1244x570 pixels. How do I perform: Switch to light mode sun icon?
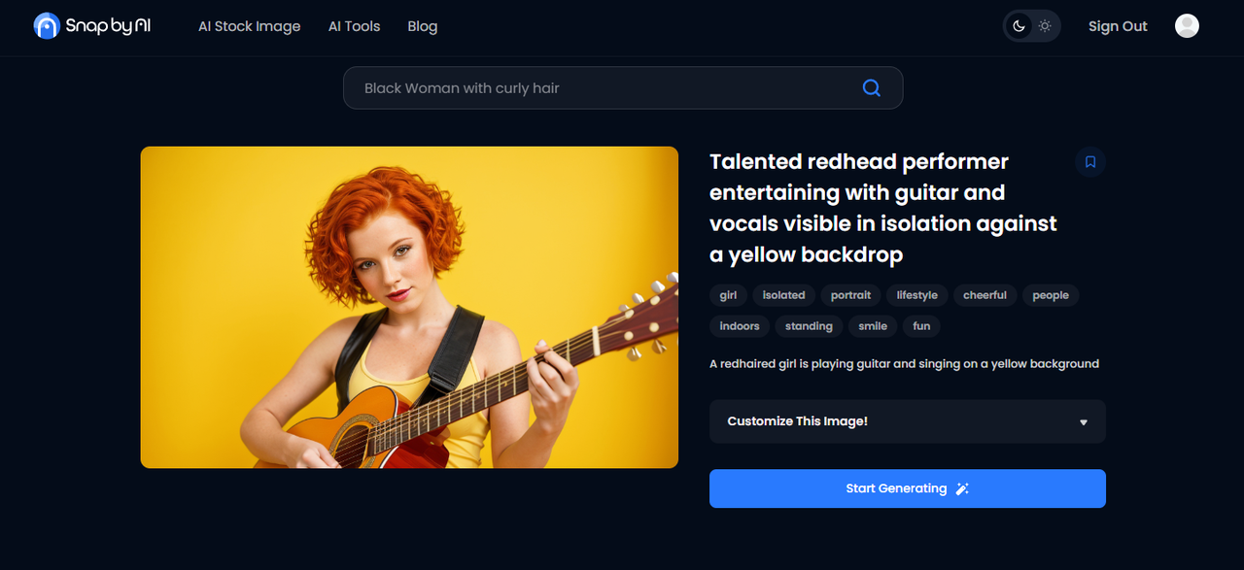click(x=1045, y=26)
